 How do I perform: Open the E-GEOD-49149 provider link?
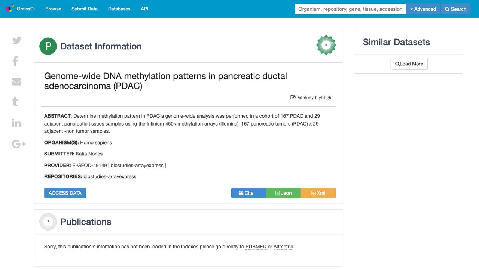click(x=89, y=165)
